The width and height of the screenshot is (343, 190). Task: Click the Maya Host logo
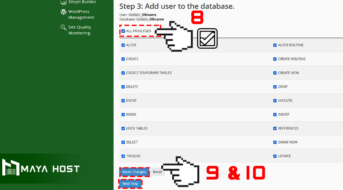tap(41, 168)
